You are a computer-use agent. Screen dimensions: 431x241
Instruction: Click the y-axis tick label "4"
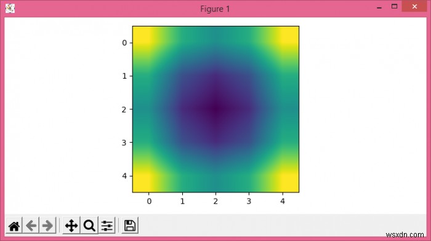click(124, 176)
